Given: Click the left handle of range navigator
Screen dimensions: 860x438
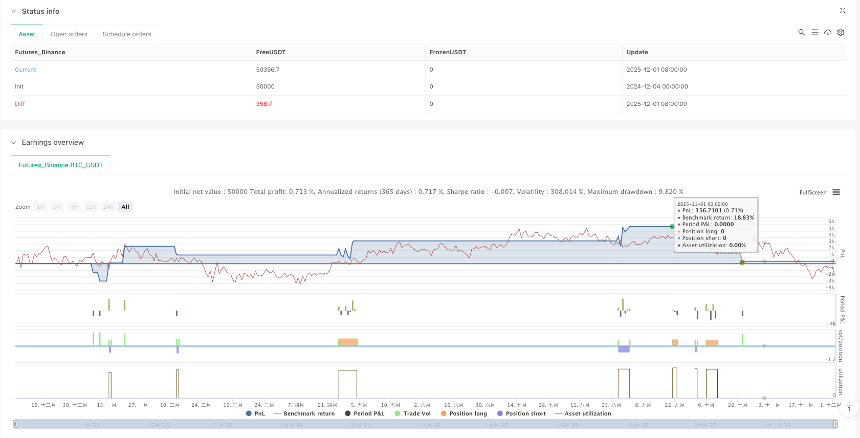Looking at the screenshot, I should [x=15, y=424].
